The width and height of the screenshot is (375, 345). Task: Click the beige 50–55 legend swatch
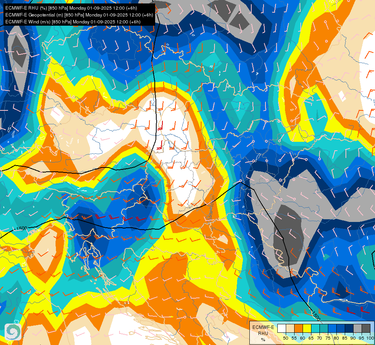tap(290, 328)
